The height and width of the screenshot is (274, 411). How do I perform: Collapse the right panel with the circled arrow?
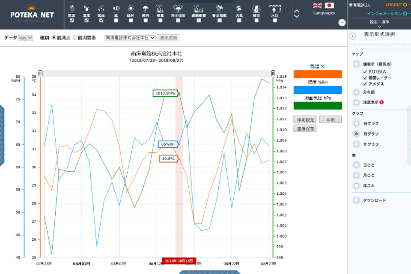tap(352, 36)
